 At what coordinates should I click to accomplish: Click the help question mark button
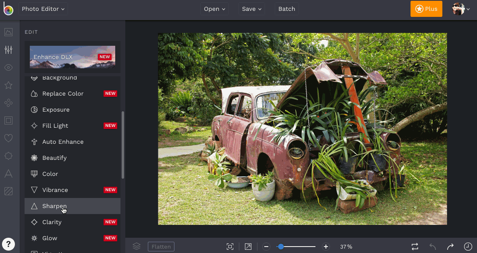pyautogui.click(x=8, y=244)
